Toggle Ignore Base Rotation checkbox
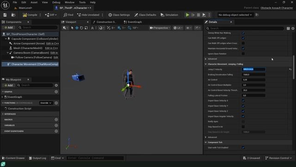Viewport: 296px width, 167px height. [243, 54]
